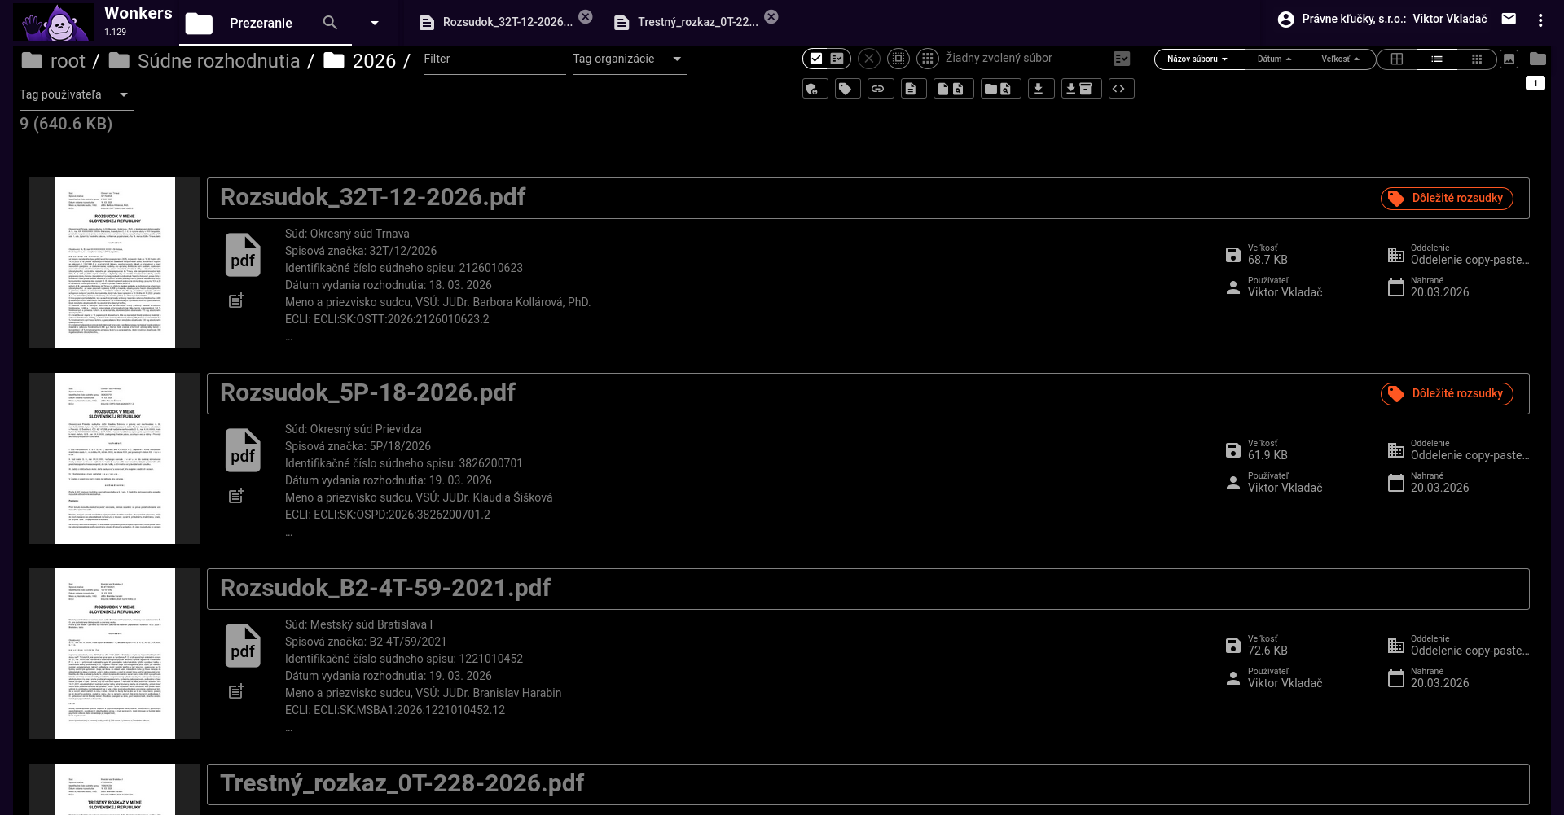Screen dimensions: 1564x815
Task: Click the pdf file icon of Rozsudok_5P-18-2026
Action: (x=243, y=450)
